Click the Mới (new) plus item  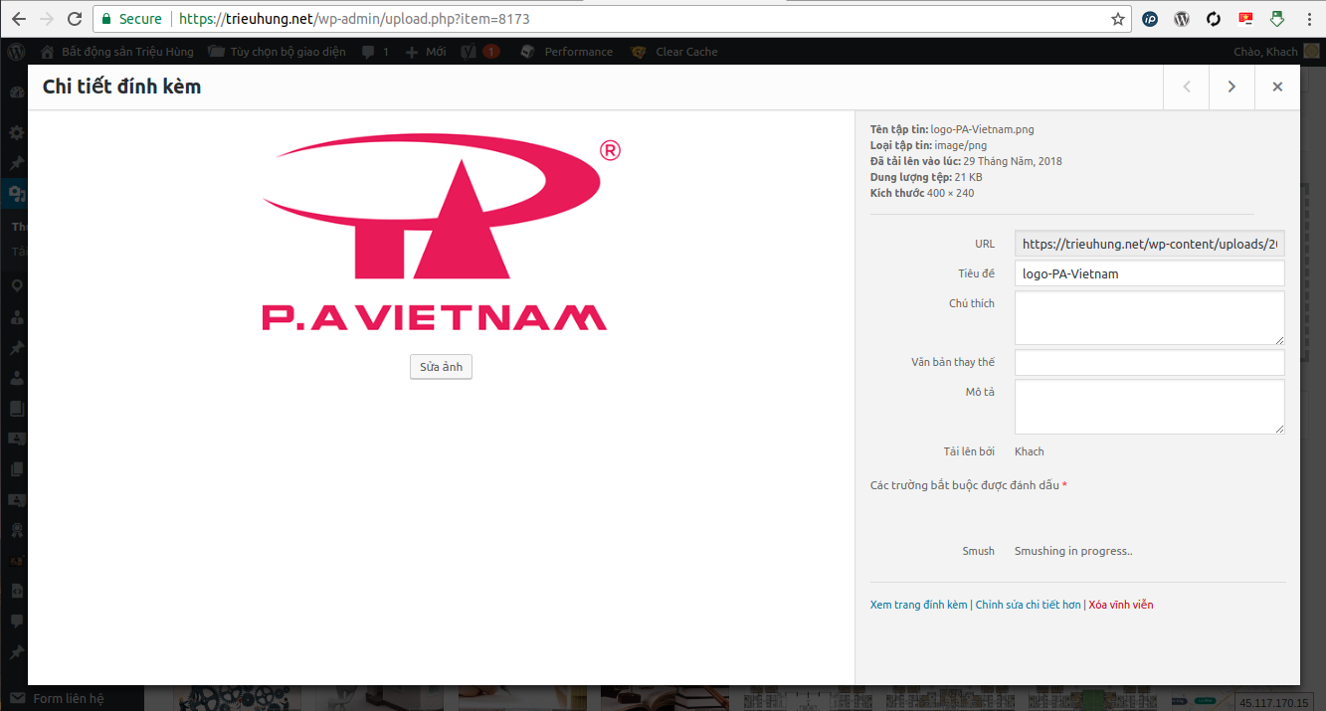tap(425, 52)
